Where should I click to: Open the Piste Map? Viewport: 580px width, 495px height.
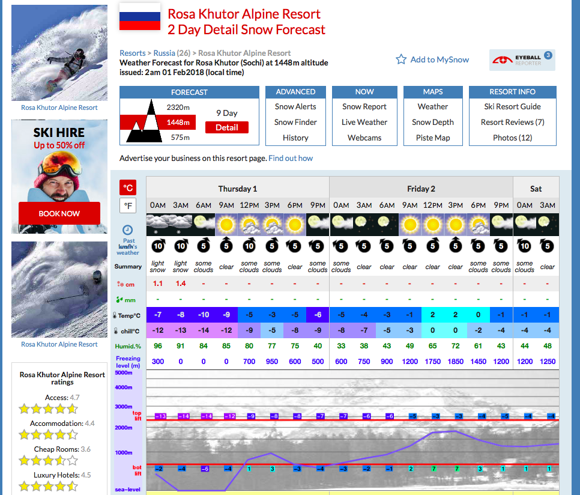point(433,138)
